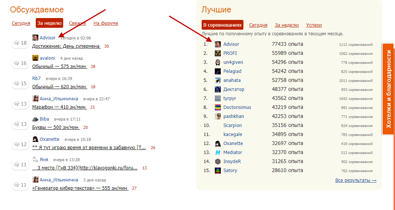Click pashkhan's avatar icon

[218, 116]
